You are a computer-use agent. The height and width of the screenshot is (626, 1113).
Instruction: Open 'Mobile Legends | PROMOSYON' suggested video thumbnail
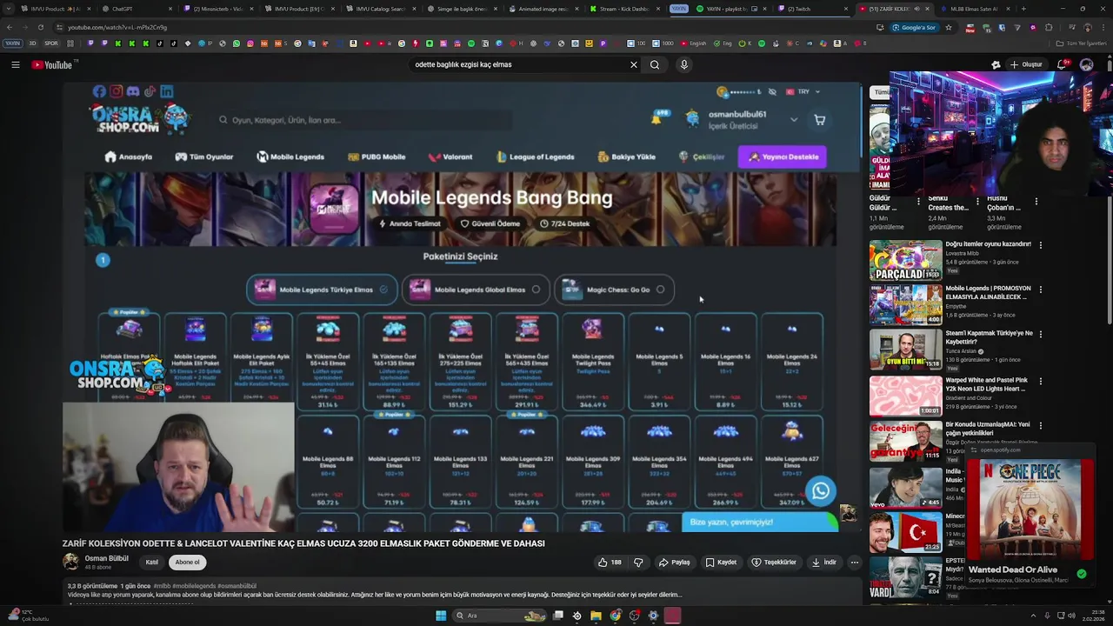905,305
